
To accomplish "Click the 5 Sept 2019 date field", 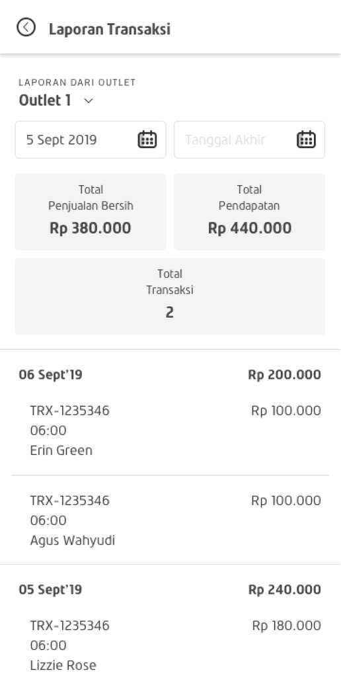I will pos(91,139).
